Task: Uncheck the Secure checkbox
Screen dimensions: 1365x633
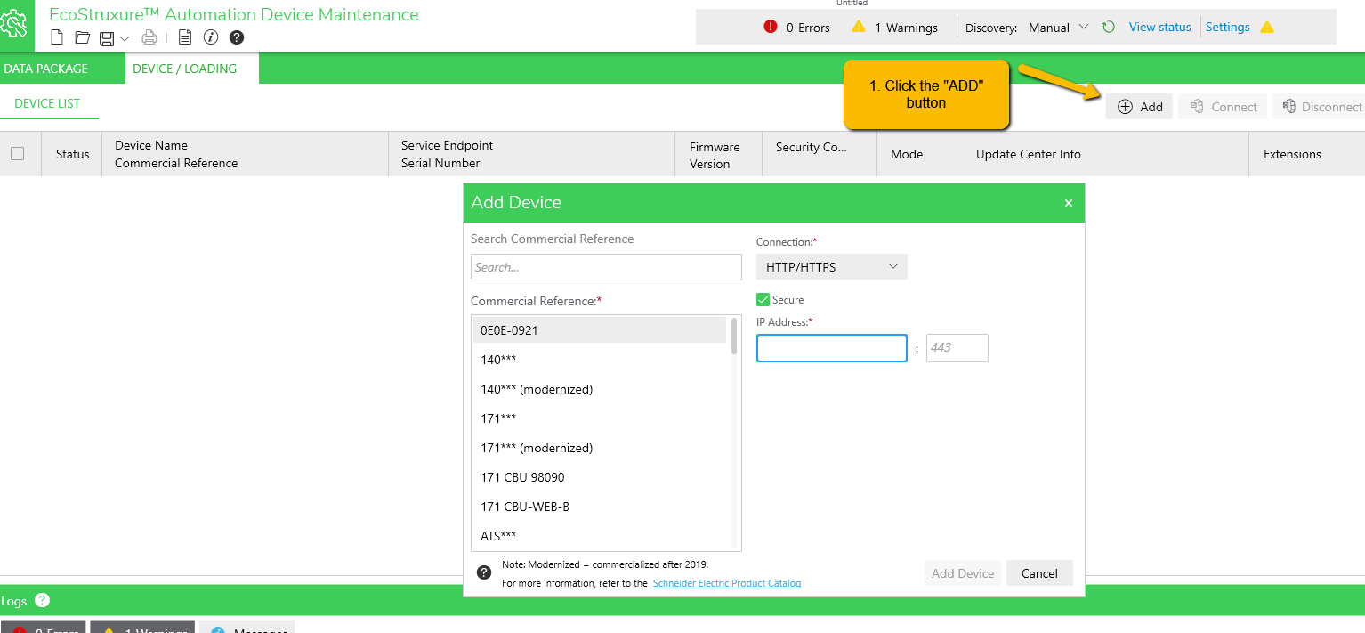Action: (x=763, y=300)
